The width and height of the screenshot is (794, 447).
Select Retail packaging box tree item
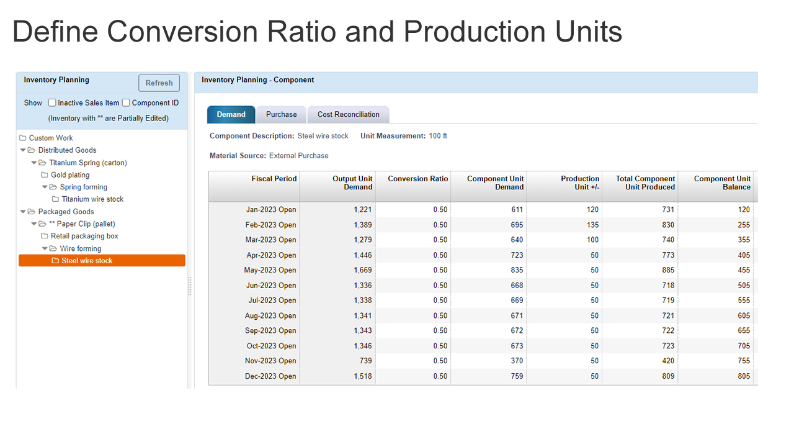tap(84, 236)
